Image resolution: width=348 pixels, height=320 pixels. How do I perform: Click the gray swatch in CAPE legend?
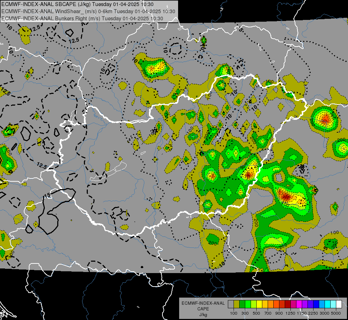231,304
